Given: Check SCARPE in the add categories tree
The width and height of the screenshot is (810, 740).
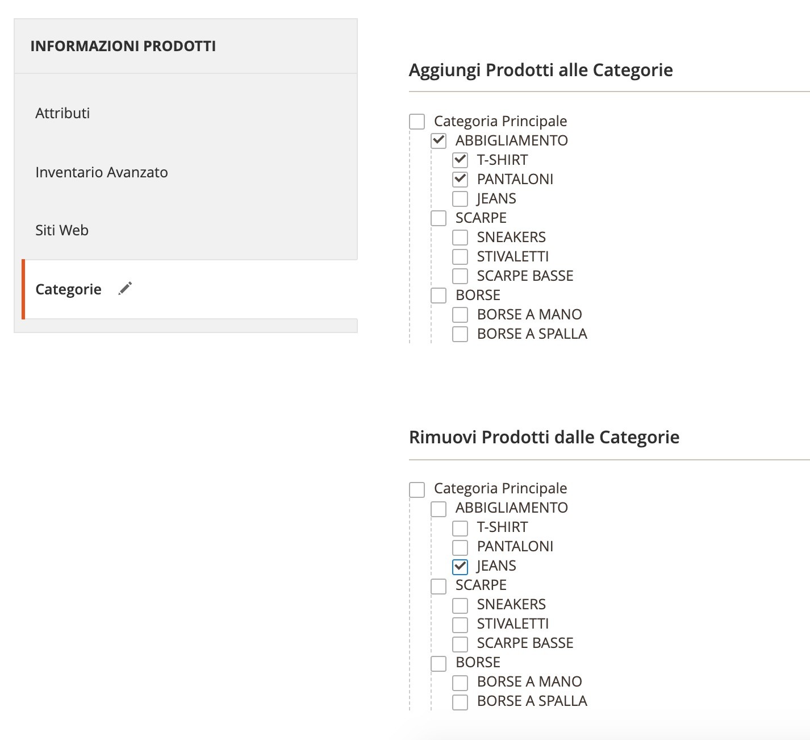Looking at the screenshot, I should (x=439, y=218).
